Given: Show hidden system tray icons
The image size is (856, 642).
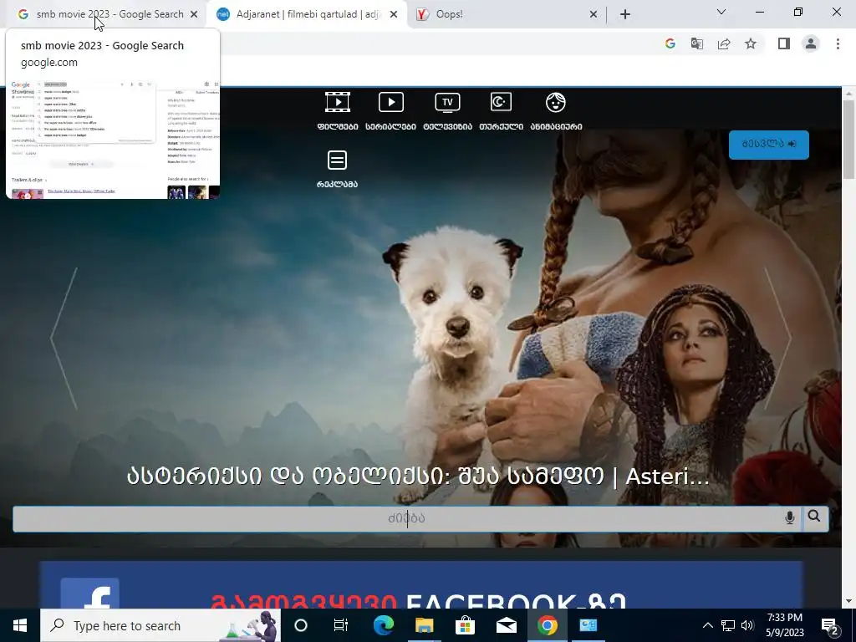Looking at the screenshot, I should 707,625.
